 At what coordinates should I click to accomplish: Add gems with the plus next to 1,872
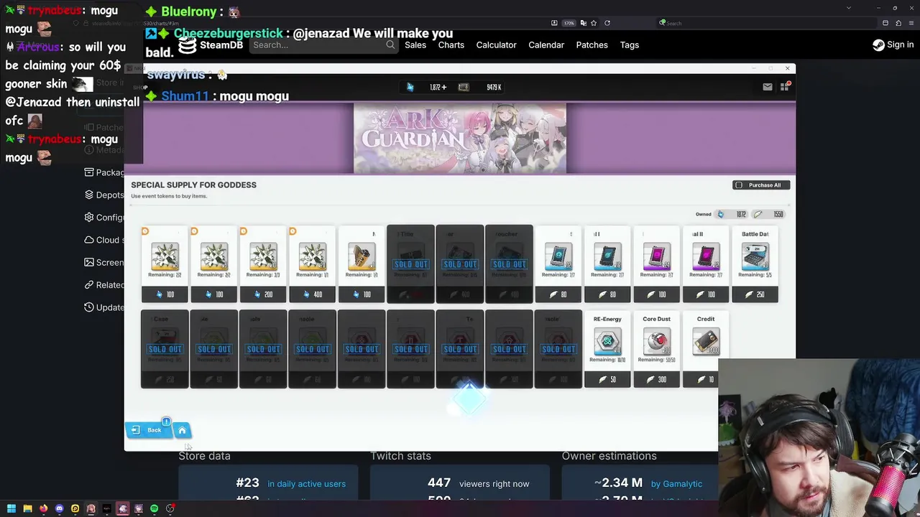444,87
